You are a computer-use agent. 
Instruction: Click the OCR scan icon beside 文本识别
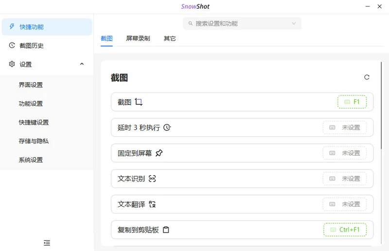point(152,179)
